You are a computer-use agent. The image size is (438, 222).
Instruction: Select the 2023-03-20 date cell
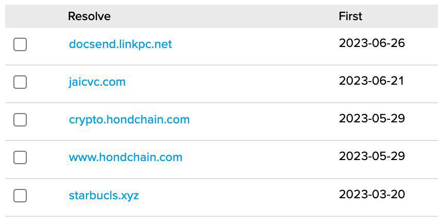click(x=372, y=194)
